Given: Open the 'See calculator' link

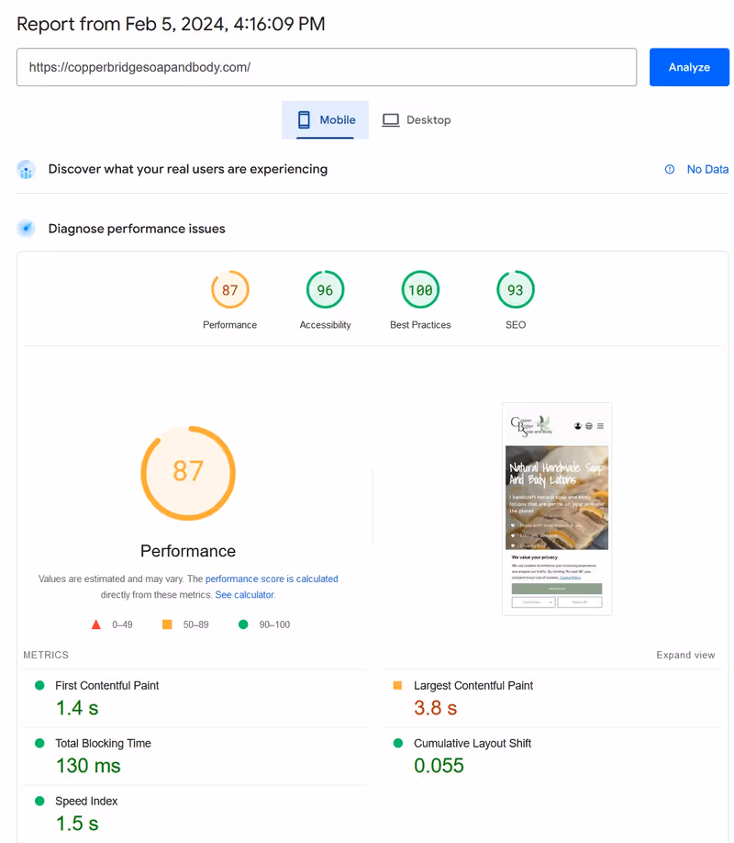Looking at the screenshot, I should (x=244, y=595).
